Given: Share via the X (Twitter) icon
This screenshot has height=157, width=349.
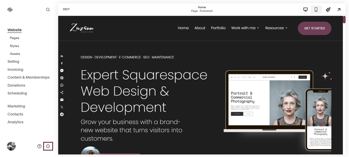Looking at the screenshot, I should pos(62,107).
